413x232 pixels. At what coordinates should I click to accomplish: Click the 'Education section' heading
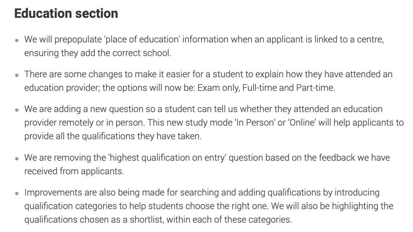66,13
